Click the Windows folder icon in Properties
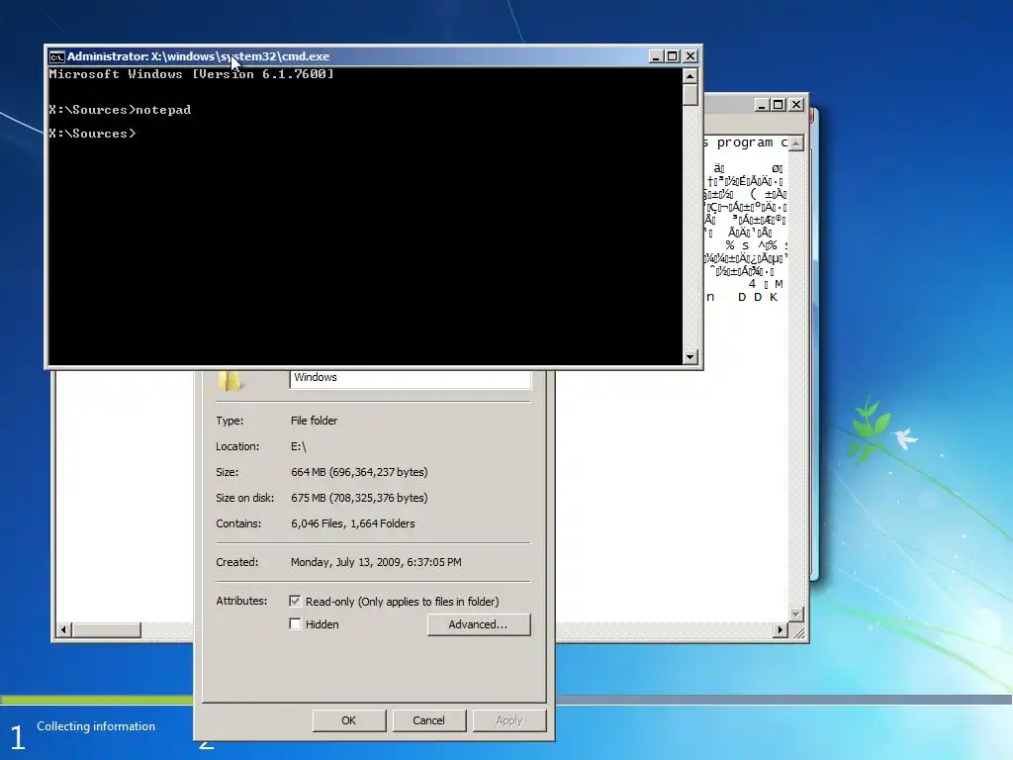 click(230, 381)
